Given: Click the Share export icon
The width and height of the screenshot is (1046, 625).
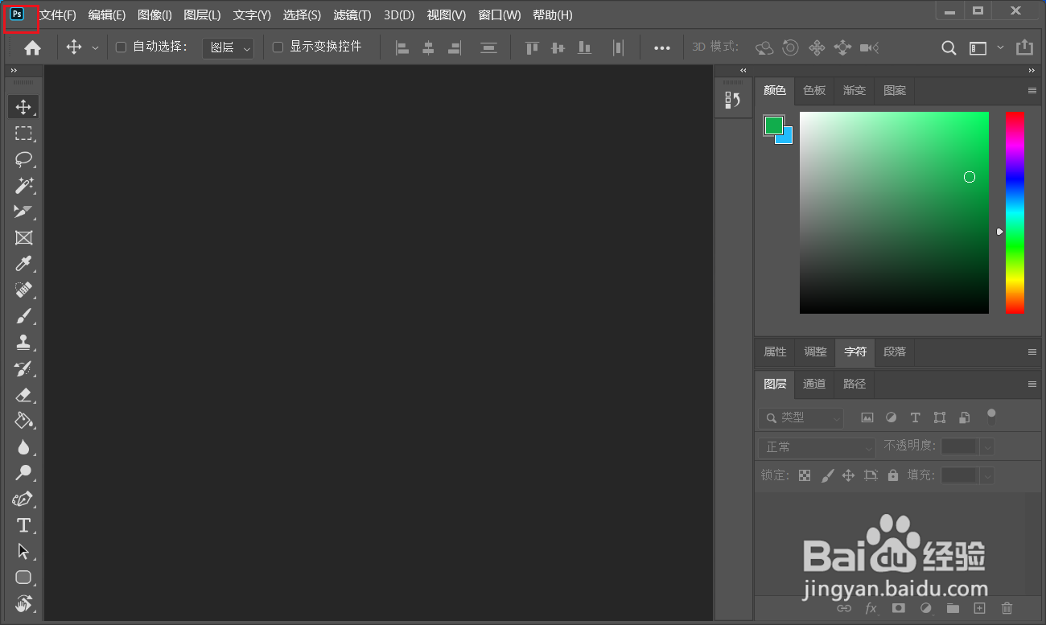Looking at the screenshot, I should 1024,47.
